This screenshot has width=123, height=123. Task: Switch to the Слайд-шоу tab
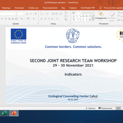(33, 8)
